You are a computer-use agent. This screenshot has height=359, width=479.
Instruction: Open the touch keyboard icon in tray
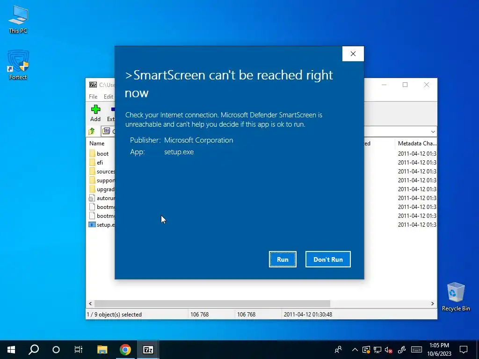(416, 350)
